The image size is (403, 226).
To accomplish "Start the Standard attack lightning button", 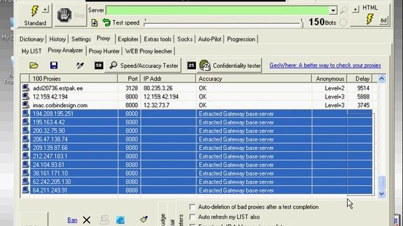I will coord(35,11).
